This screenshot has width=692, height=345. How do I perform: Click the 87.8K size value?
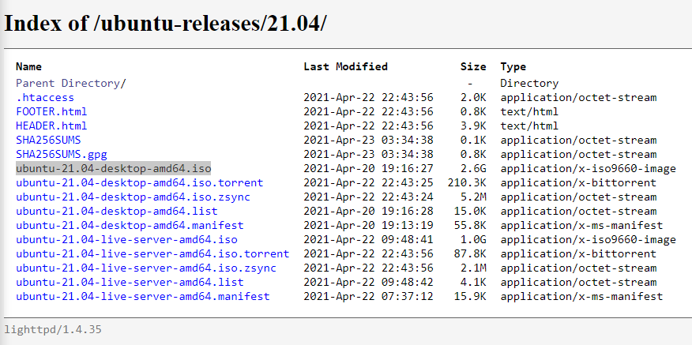tap(470, 253)
